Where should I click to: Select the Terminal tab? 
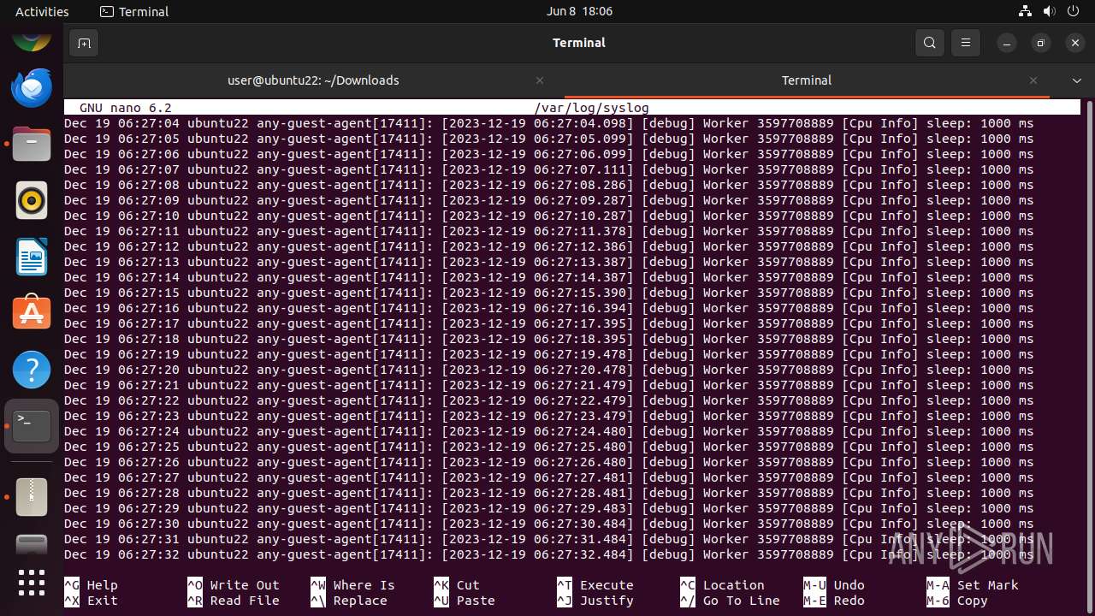[x=807, y=80]
